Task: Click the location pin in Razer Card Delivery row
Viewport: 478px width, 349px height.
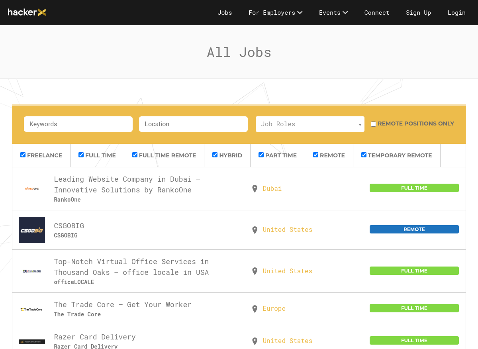Action: pos(255,341)
